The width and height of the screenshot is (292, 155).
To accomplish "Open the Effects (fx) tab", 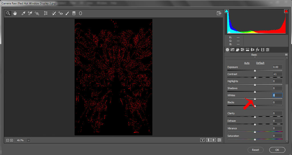I will click(x=257, y=50).
